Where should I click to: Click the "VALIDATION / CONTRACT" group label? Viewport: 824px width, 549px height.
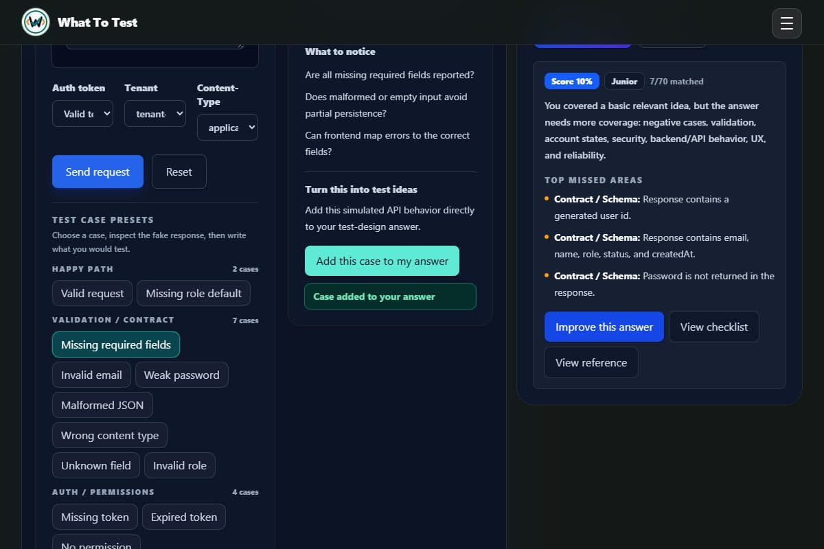(x=113, y=320)
